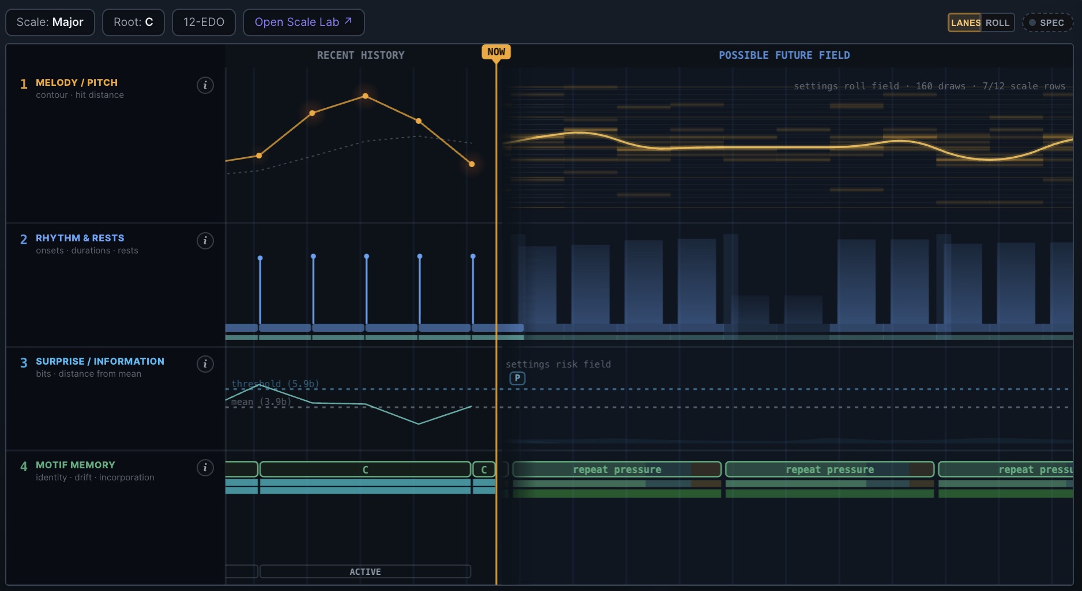Click the mean (3.9b) label

(x=261, y=401)
